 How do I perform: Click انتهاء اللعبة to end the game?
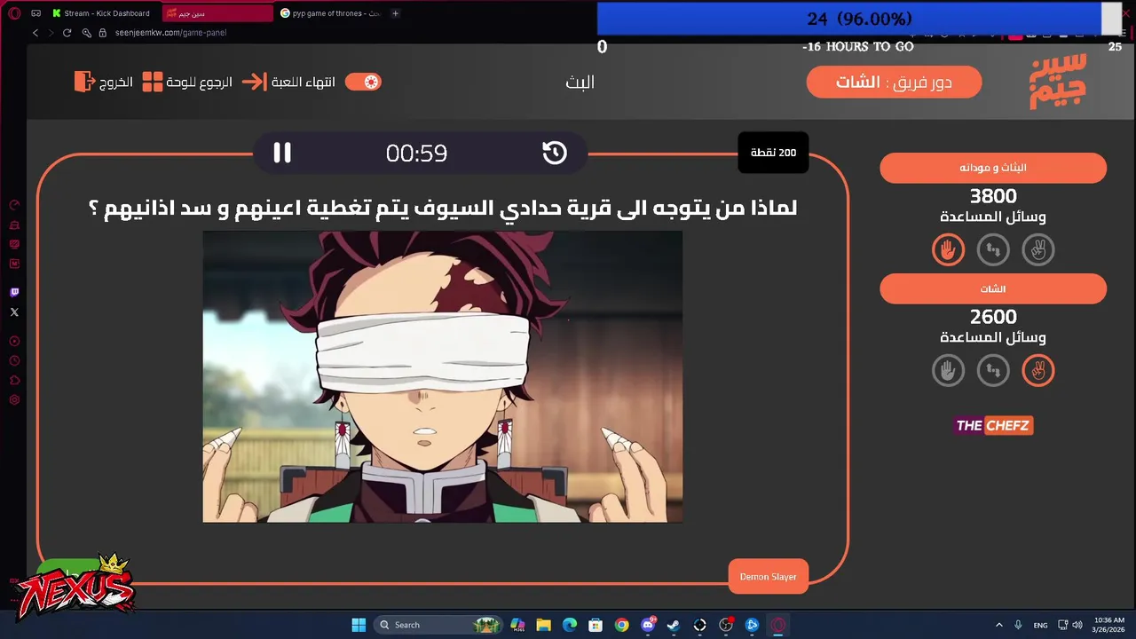click(x=304, y=82)
